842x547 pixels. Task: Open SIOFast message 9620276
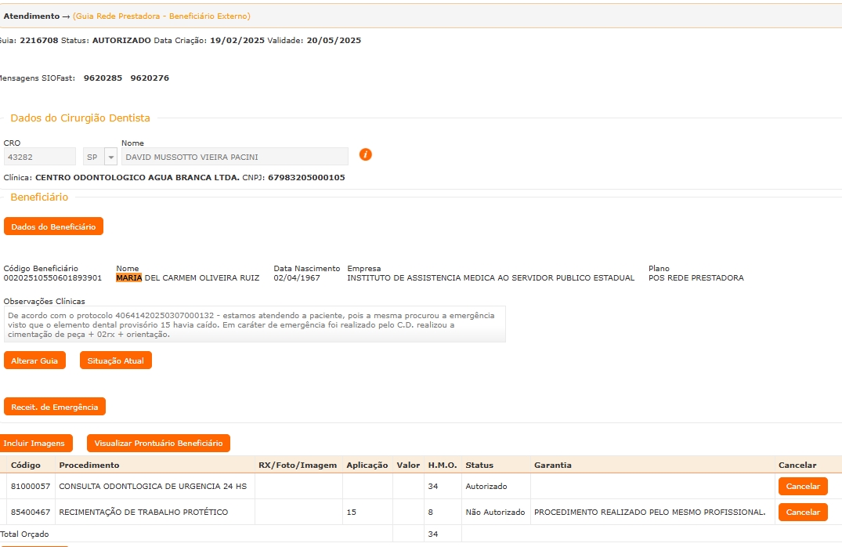[x=150, y=78]
